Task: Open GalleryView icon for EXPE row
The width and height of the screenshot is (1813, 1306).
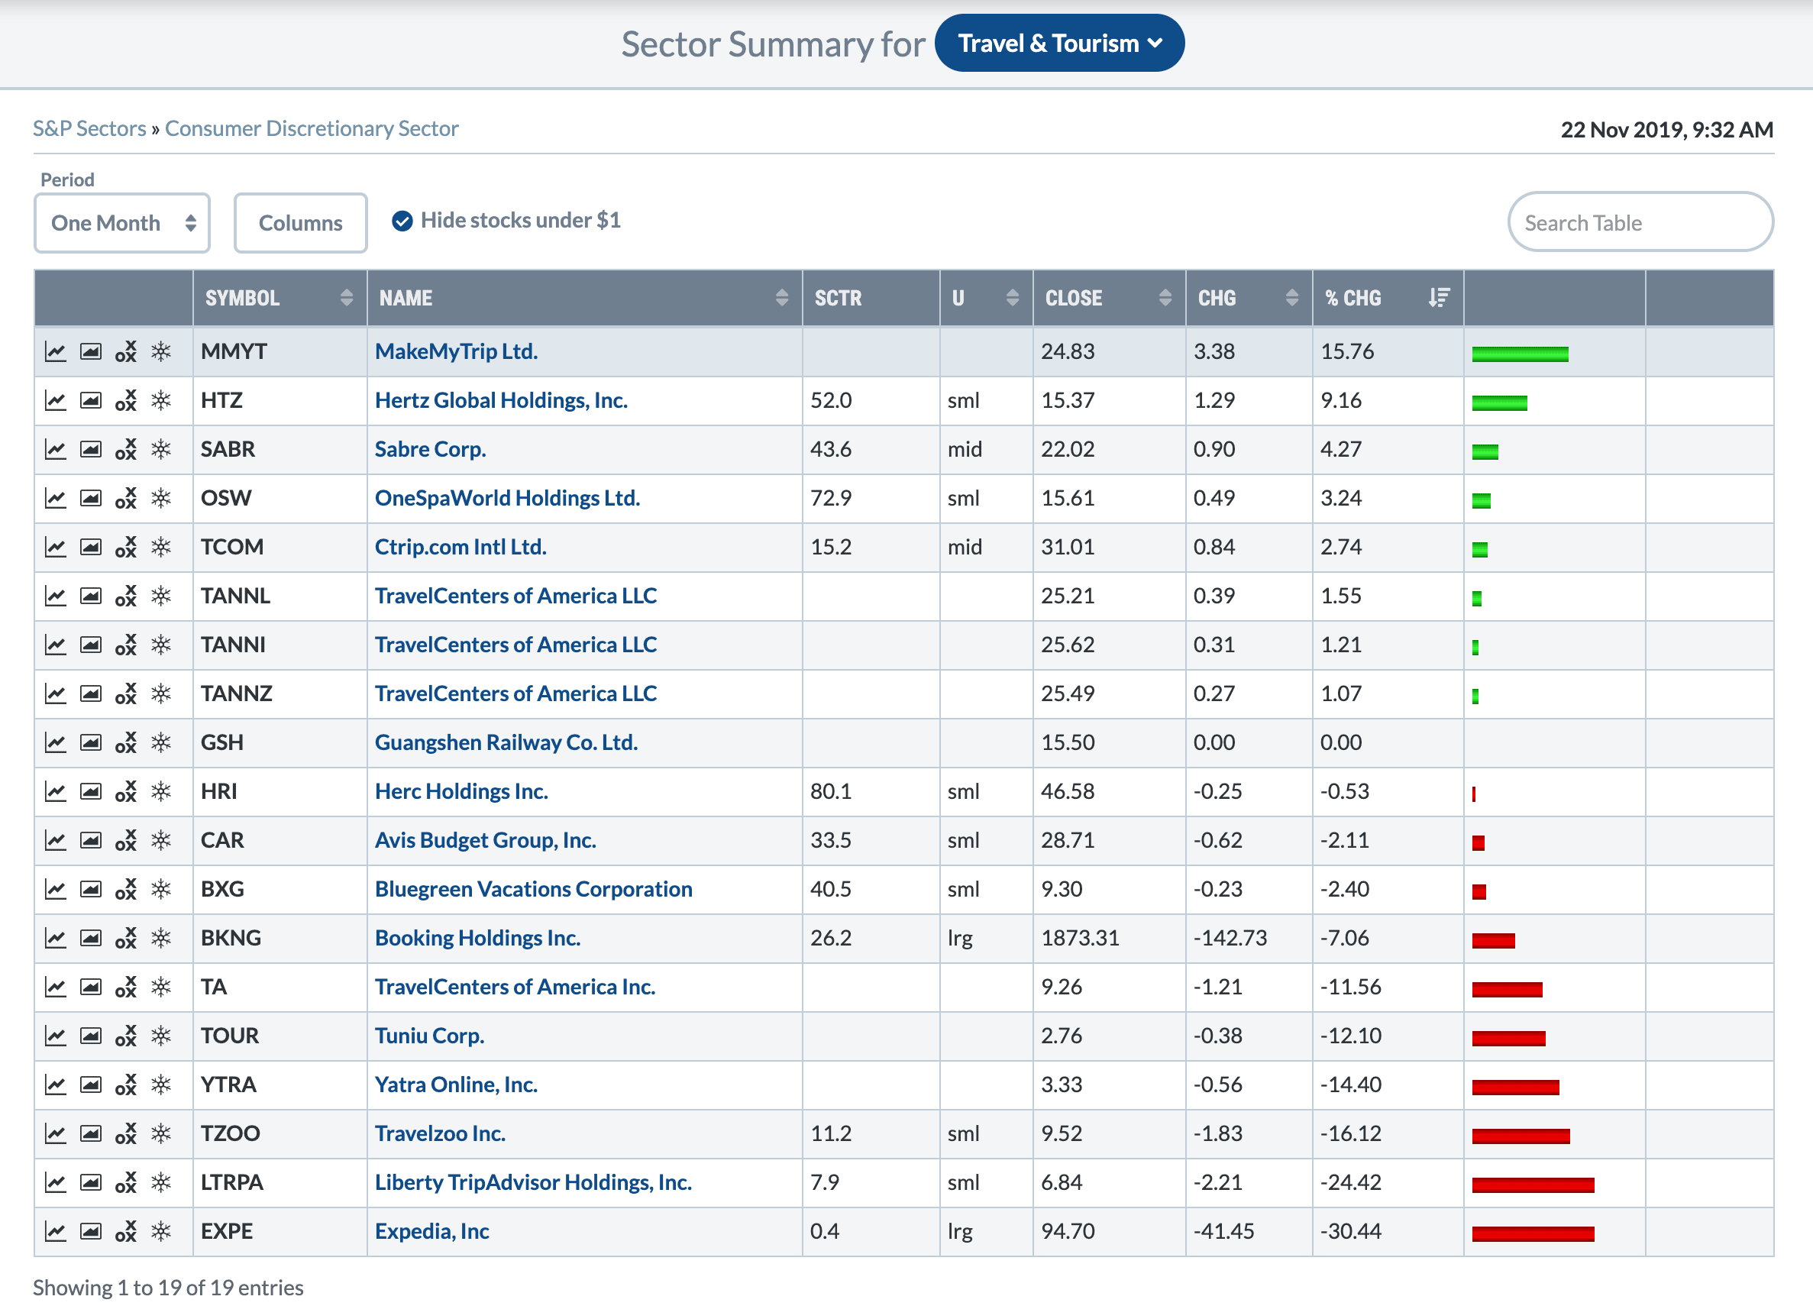Action: point(90,1232)
